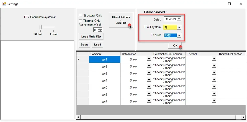
Task: Click Check Fit Error / User Plot
Action: point(121,20)
